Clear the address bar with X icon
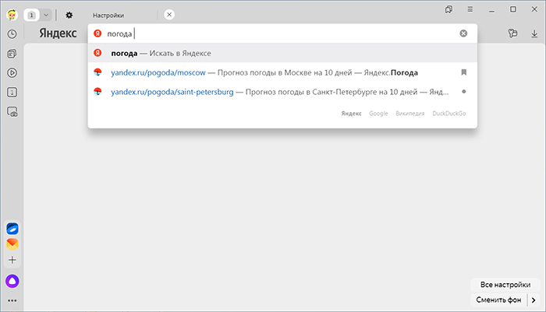This screenshot has height=312, width=546. tap(463, 33)
